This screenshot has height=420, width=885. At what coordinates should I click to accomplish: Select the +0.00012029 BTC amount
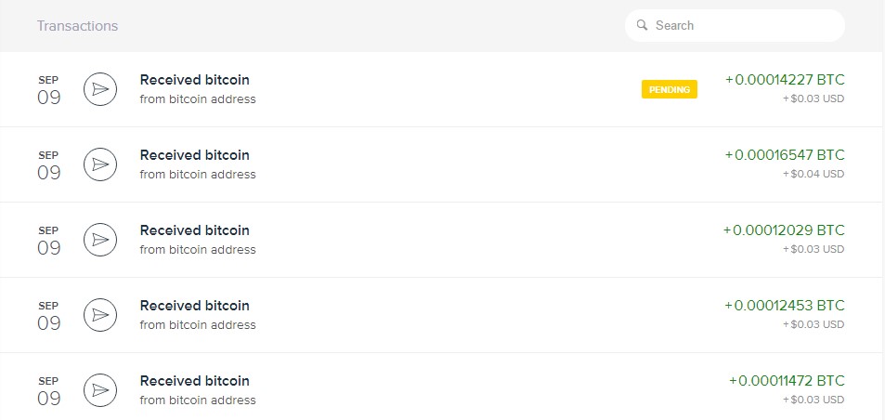pyautogui.click(x=784, y=230)
